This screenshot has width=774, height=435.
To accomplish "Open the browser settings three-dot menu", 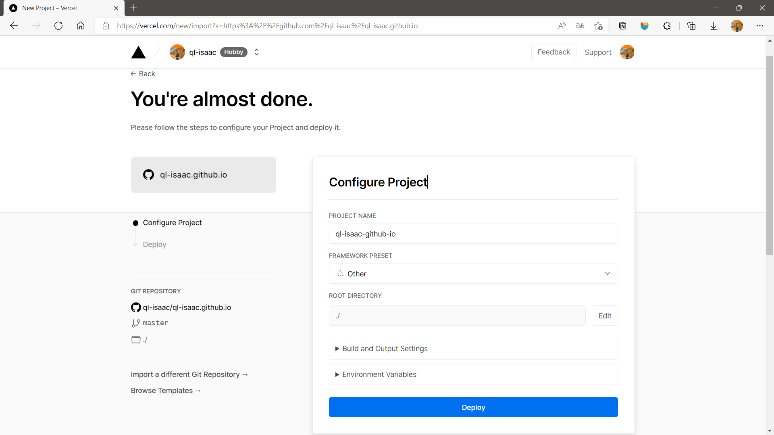I will point(759,26).
